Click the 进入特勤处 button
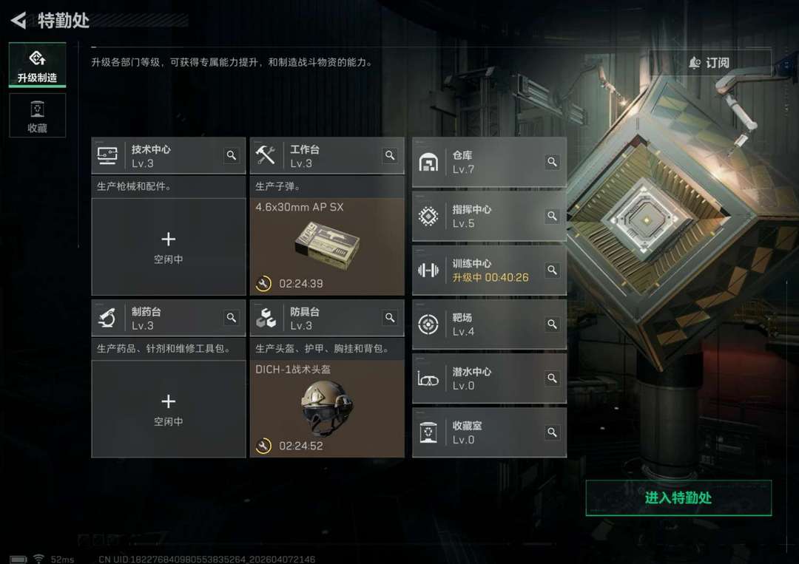799x564 pixels. click(678, 497)
